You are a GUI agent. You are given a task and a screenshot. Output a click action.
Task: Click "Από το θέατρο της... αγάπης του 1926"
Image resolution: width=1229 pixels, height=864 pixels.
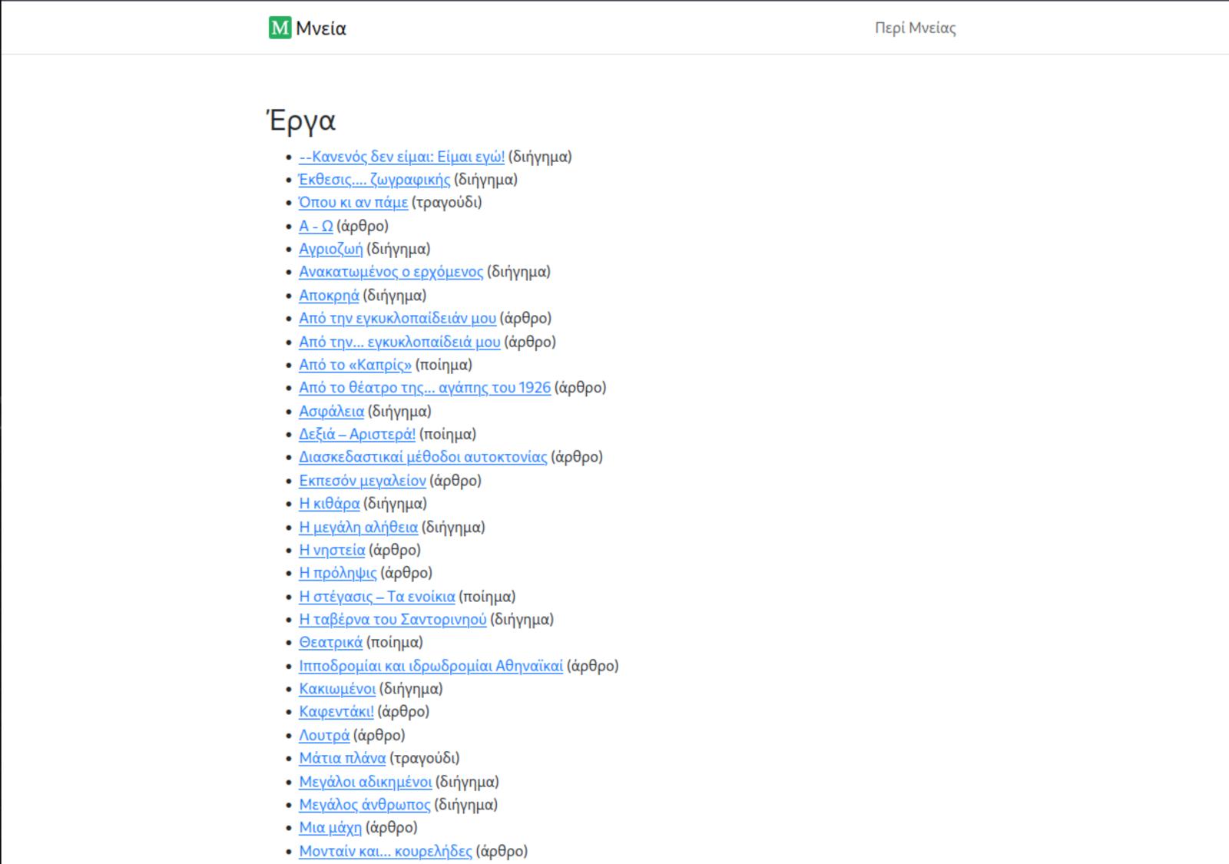(424, 388)
